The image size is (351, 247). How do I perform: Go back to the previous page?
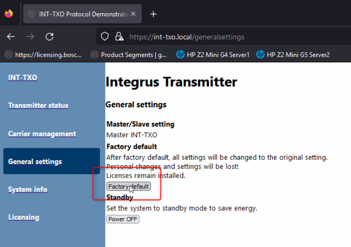(x=11, y=37)
